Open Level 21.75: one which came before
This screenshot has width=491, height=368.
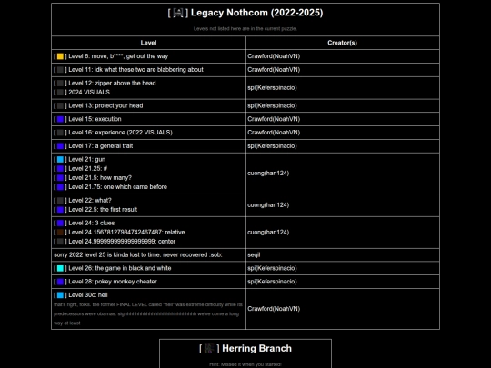(118, 187)
